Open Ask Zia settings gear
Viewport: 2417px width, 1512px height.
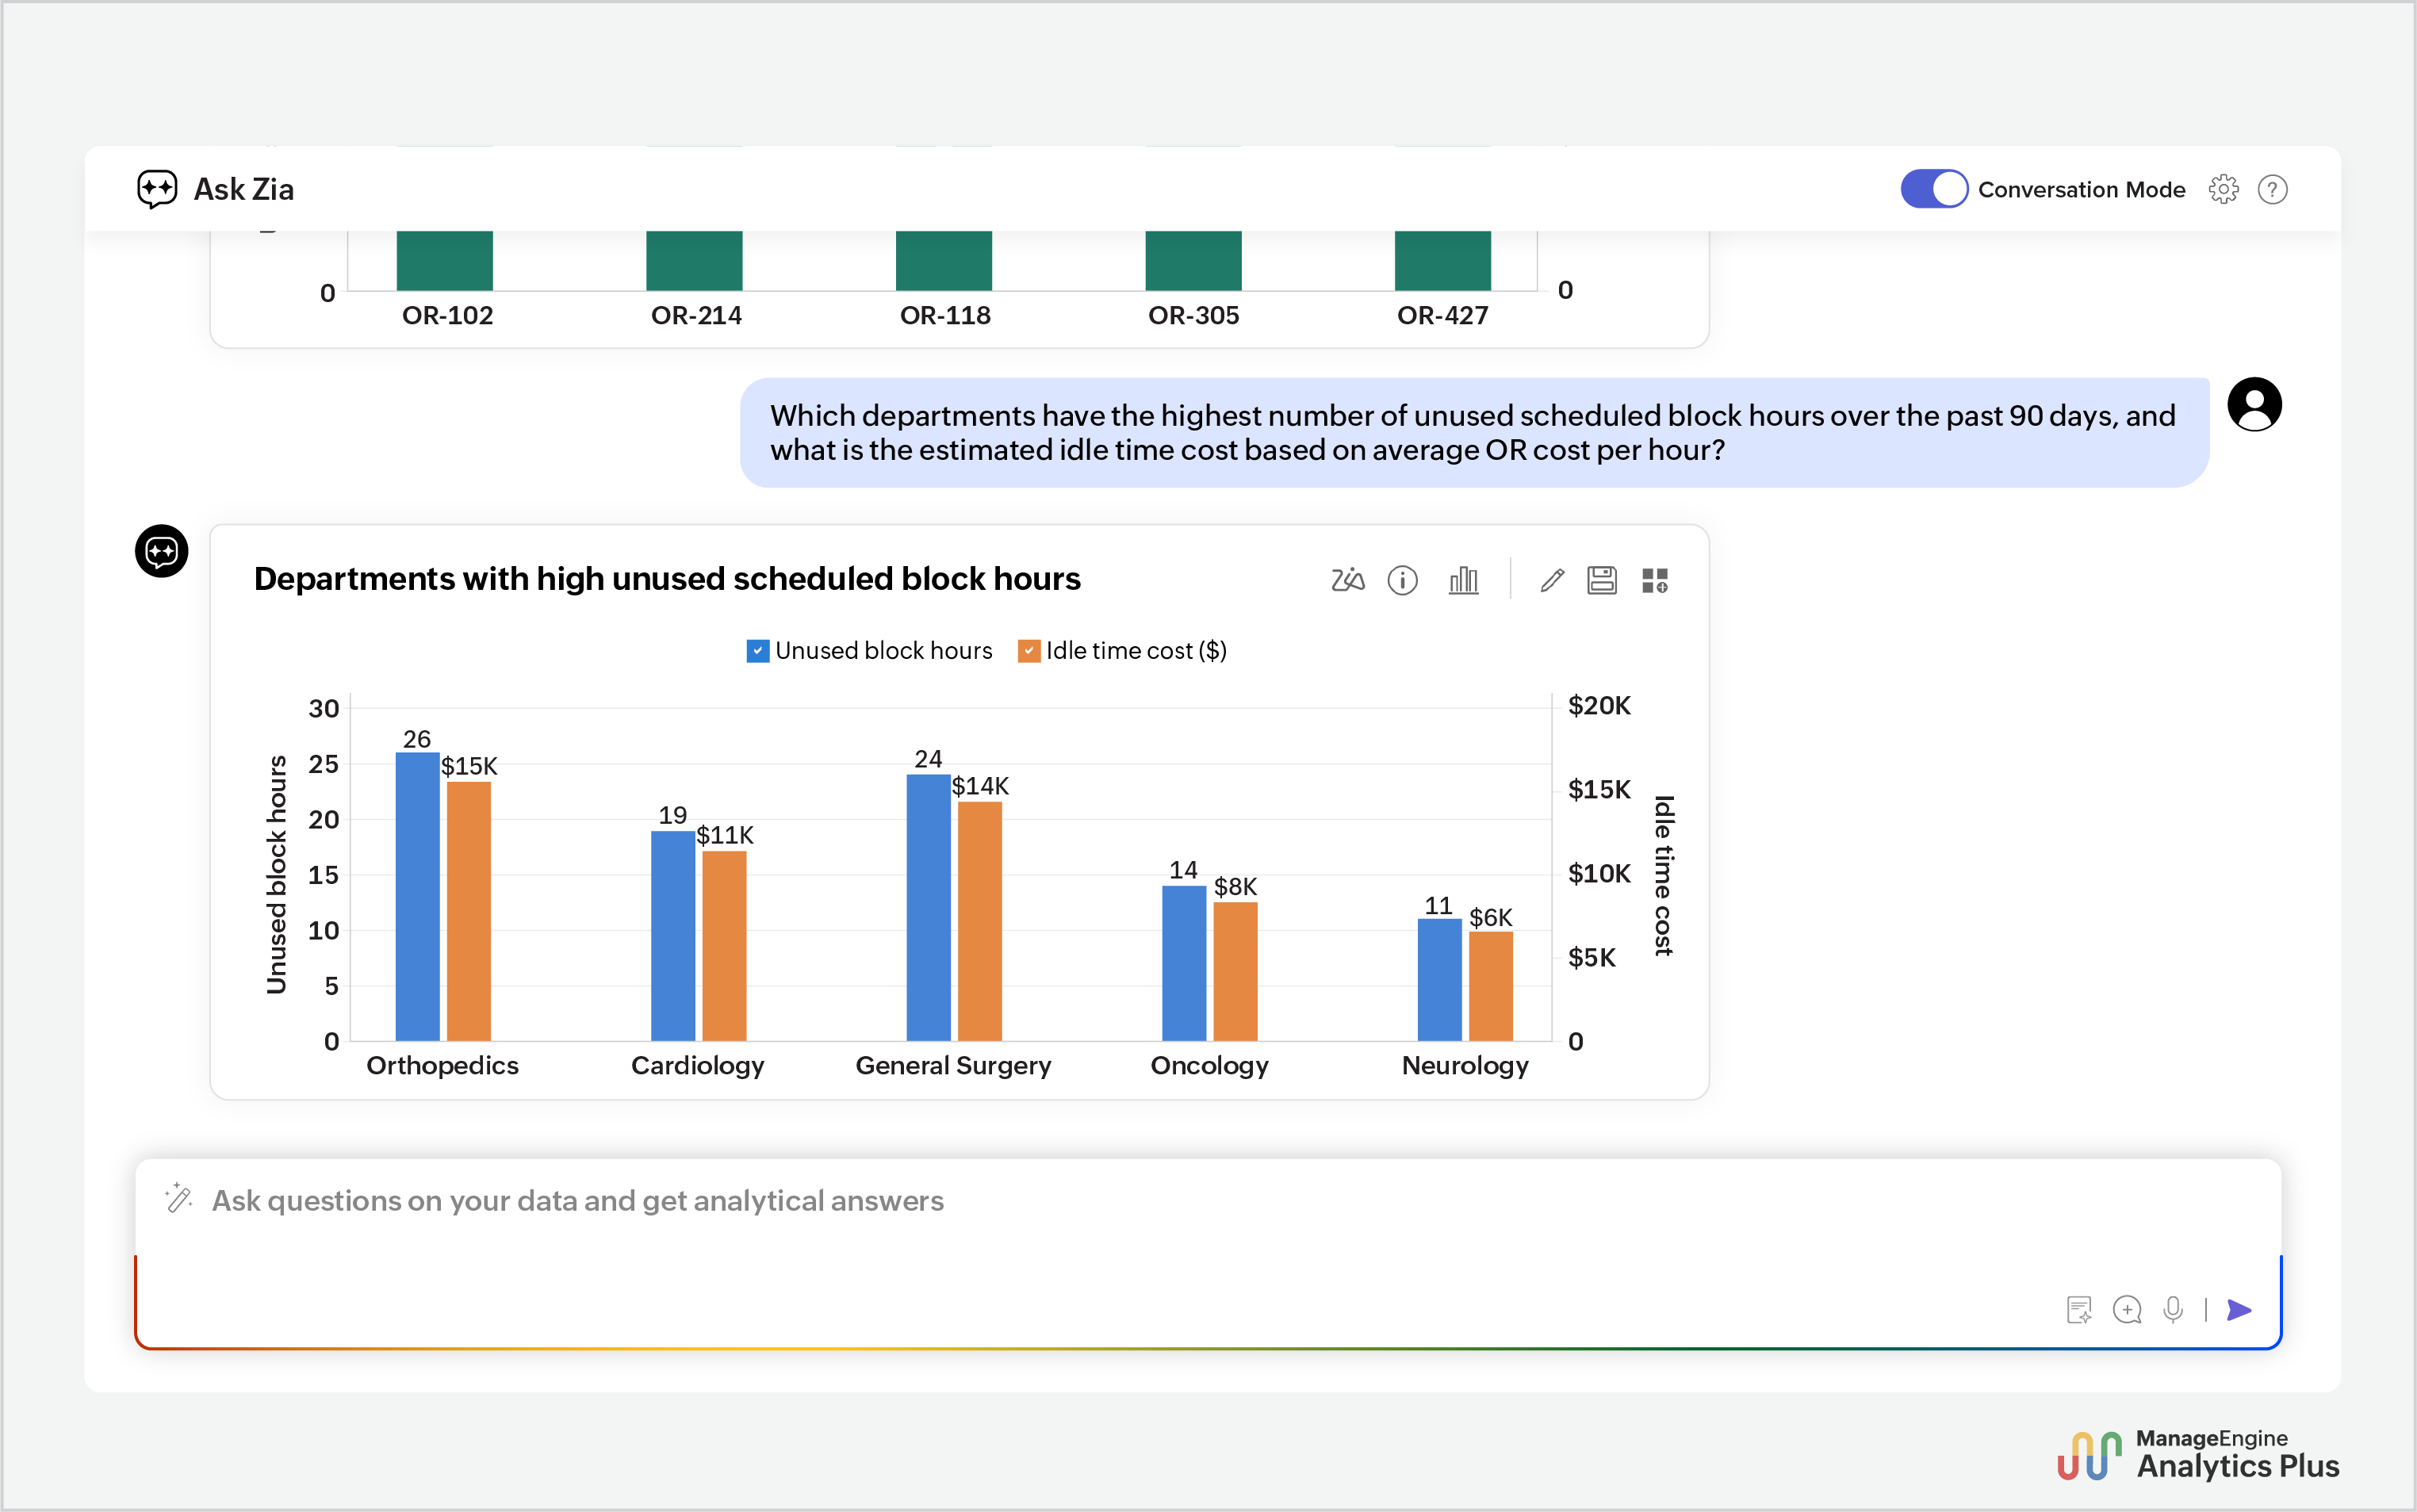point(2223,189)
